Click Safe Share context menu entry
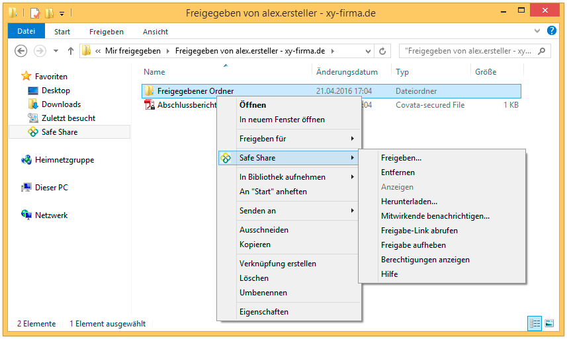 click(x=288, y=158)
